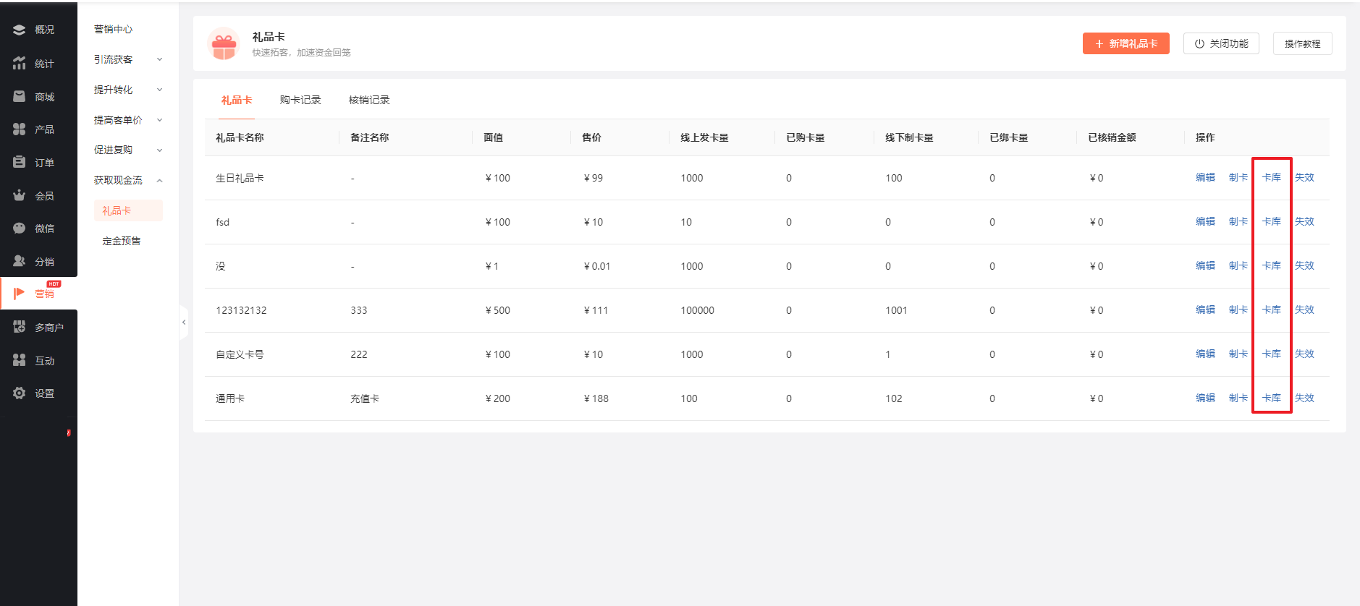Select the 商城 mall icon in sidebar

point(20,96)
